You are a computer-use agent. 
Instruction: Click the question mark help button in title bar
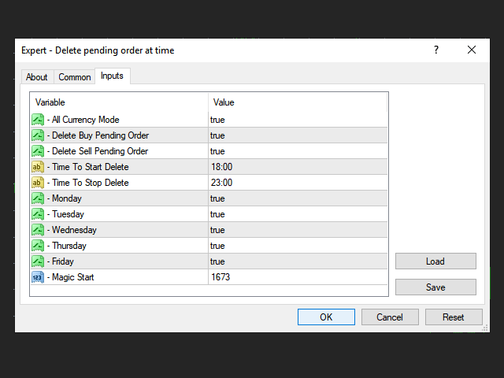point(436,50)
